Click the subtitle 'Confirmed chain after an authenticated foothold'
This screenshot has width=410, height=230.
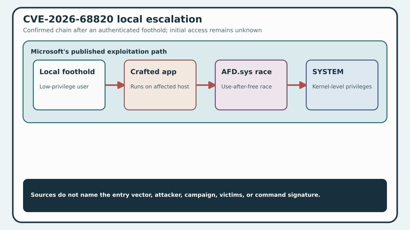point(95,30)
